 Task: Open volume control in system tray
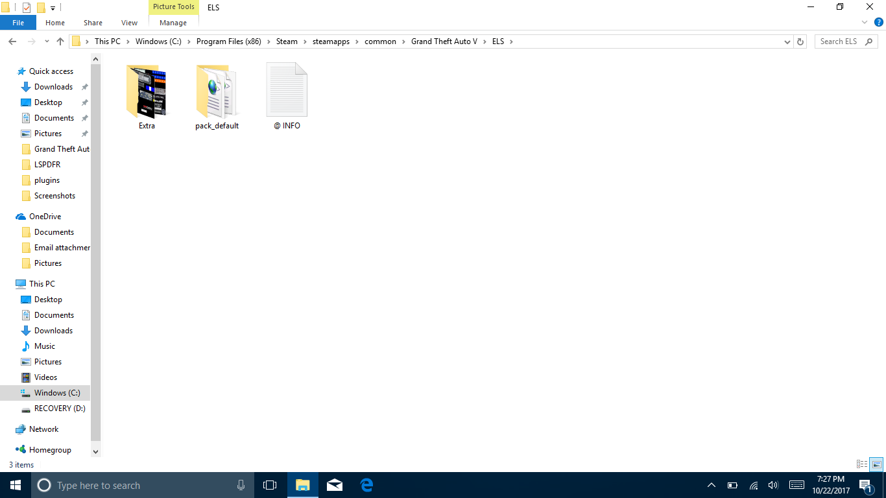click(x=772, y=485)
